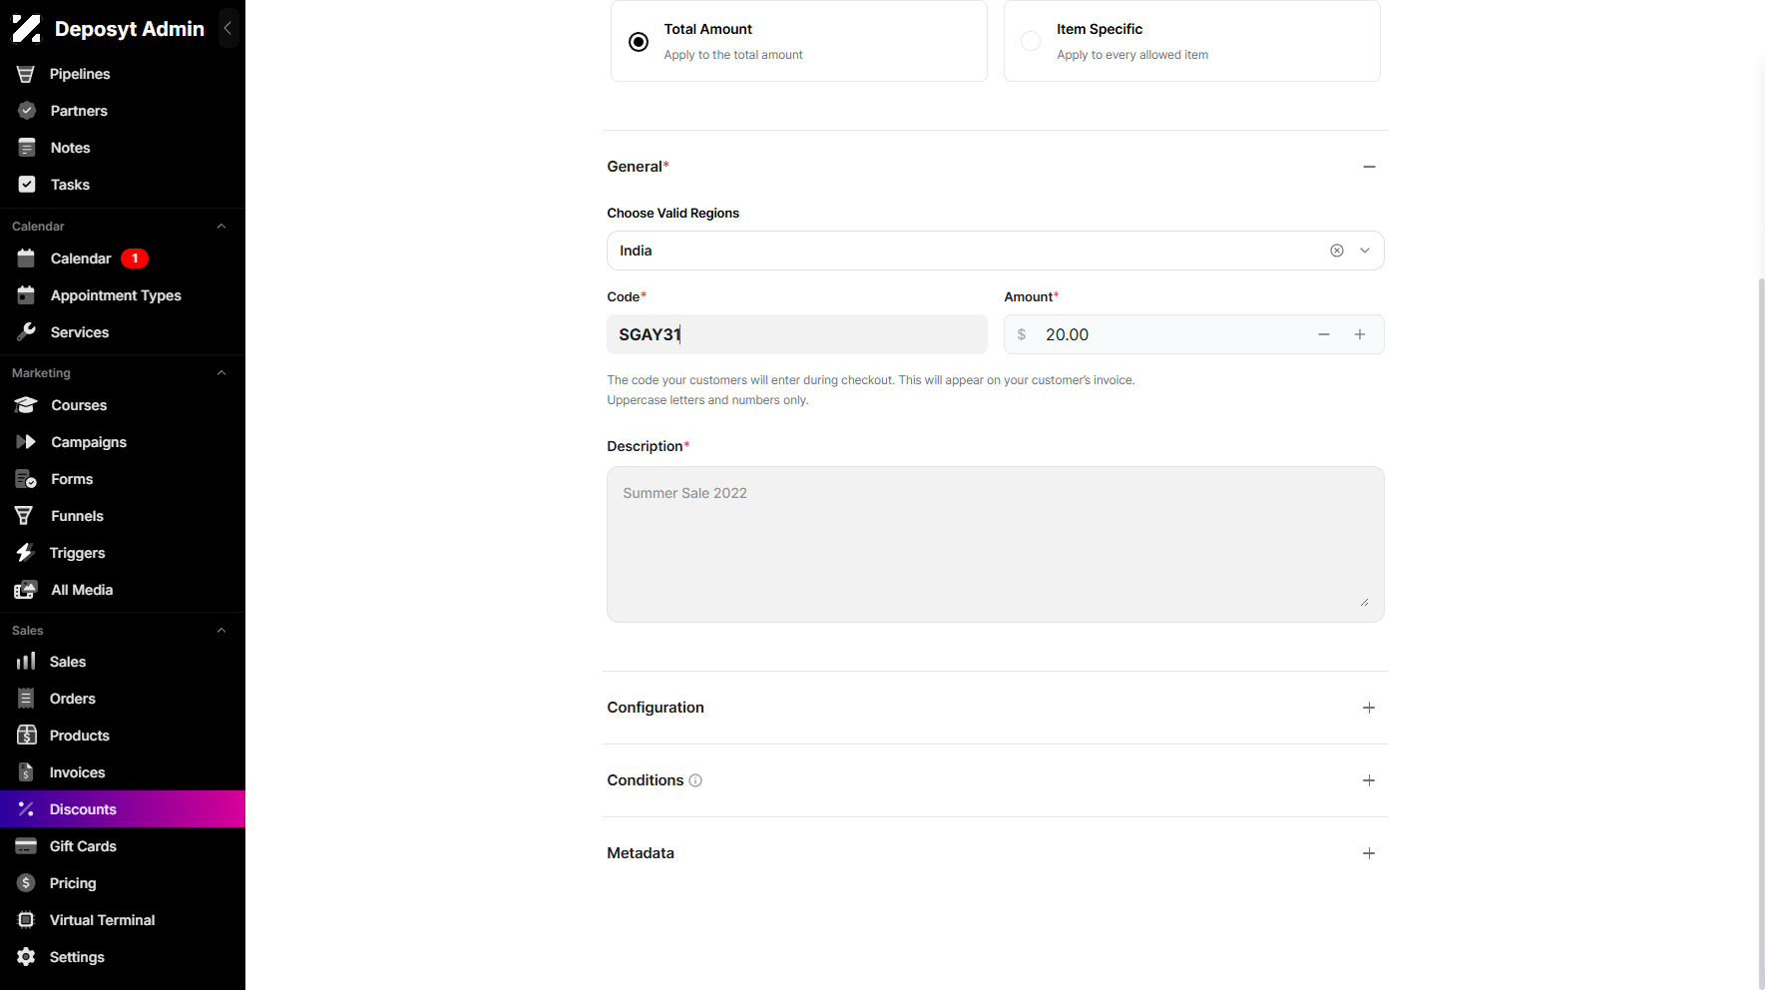Click the Code input field
This screenshot has width=1765, height=990.
pos(797,334)
